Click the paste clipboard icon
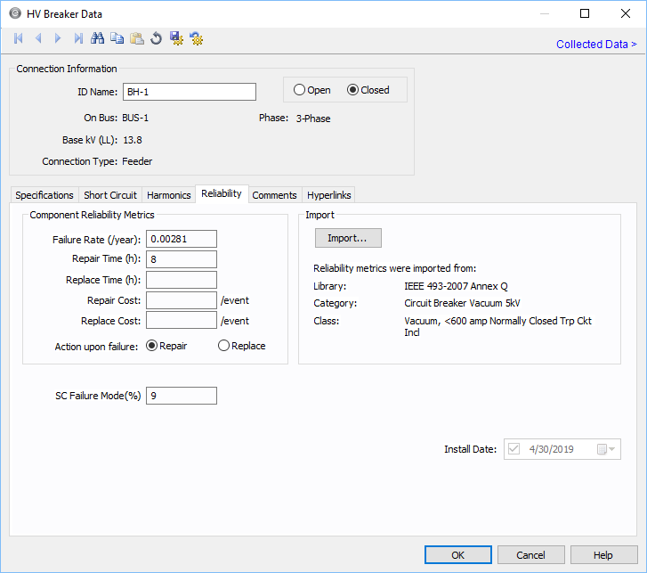 (x=136, y=38)
